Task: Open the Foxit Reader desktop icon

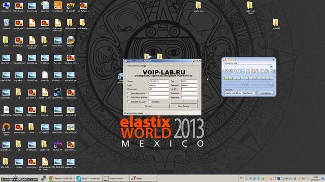Action: click(57, 7)
